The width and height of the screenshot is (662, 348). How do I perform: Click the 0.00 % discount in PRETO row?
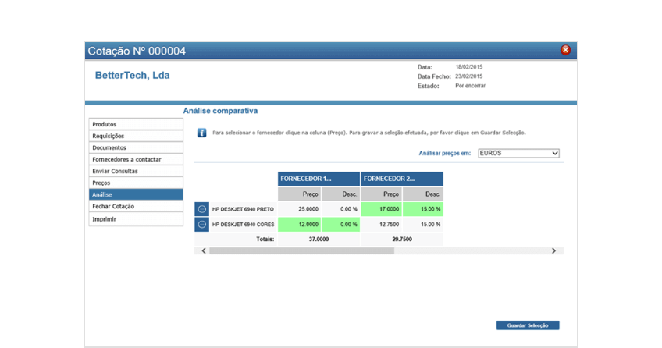(340, 209)
